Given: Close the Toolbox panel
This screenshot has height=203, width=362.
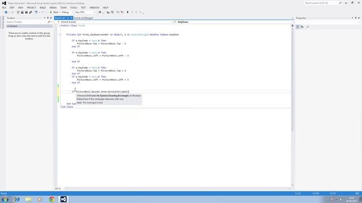Looking at the screenshot, I should point(51,18).
